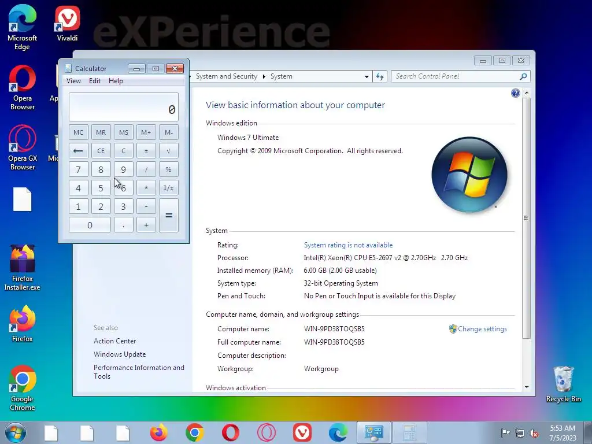Launch Firefox from the taskbar
Screen dimensions: 592x444
[x=158, y=432]
